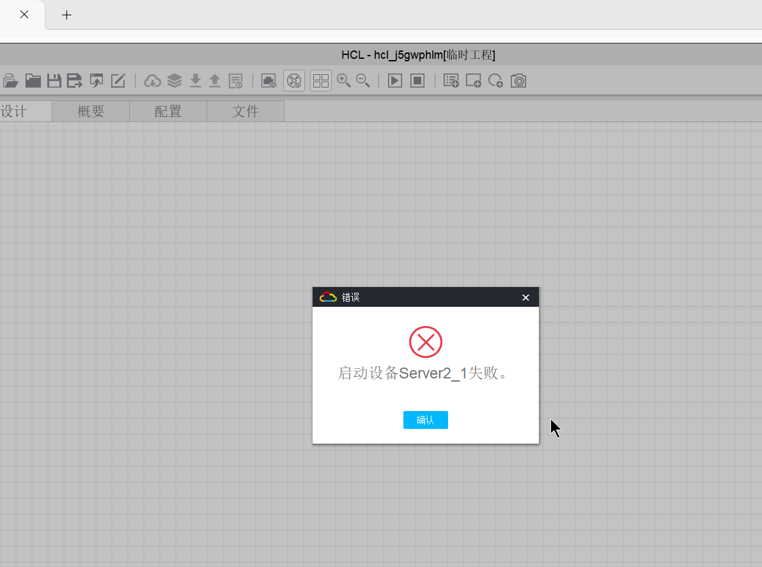The image size is (762, 567).
Task: Switch to the 设计 tab
Action: [26, 111]
